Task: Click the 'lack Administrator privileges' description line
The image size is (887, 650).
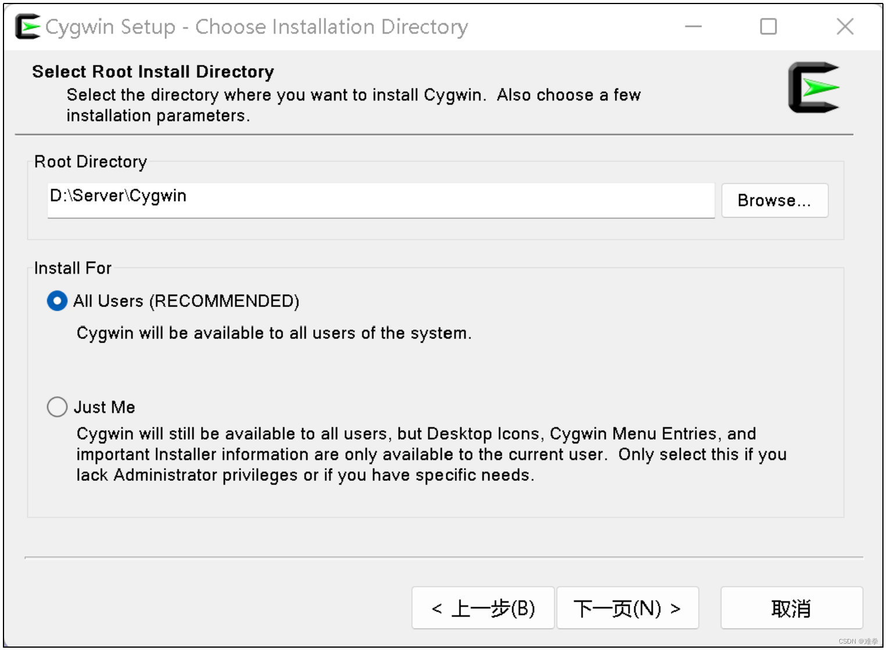Action: click(x=305, y=475)
